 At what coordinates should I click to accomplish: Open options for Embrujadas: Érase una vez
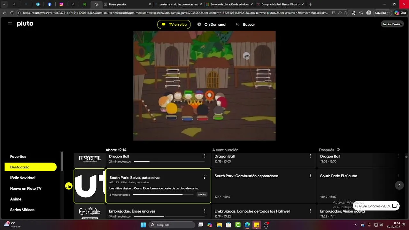pyautogui.click(x=204, y=211)
